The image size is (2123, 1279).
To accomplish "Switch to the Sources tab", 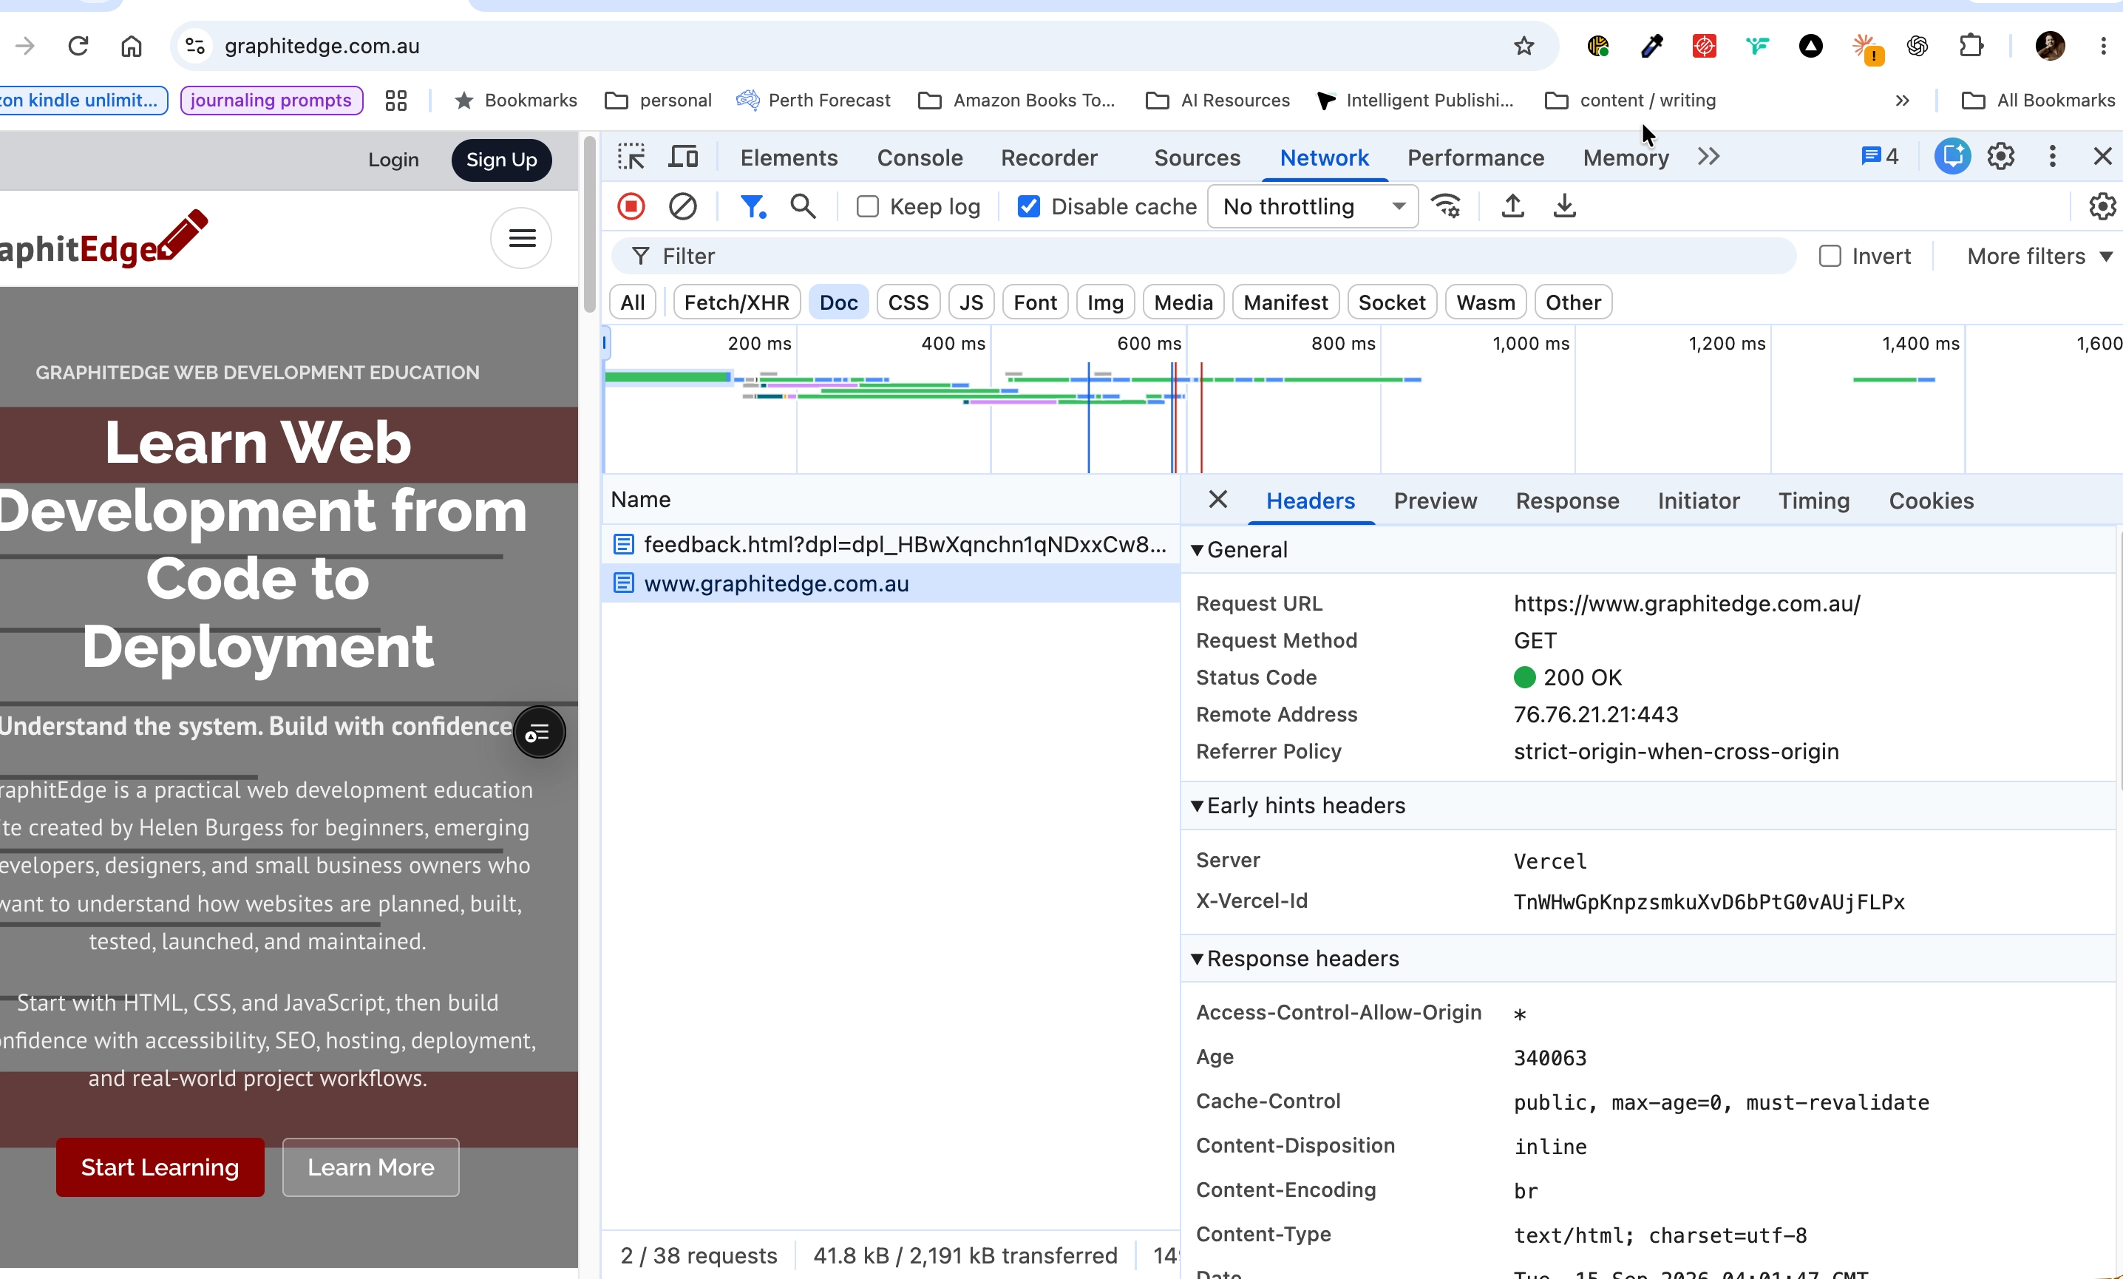I will (x=1197, y=157).
